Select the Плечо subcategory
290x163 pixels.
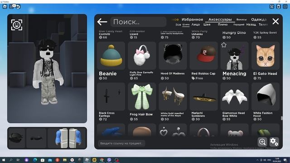(x=222, y=24)
